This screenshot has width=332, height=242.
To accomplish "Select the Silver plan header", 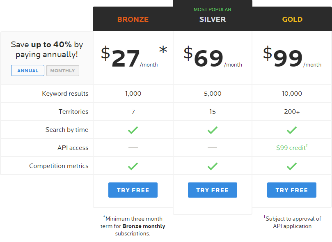I will tap(212, 19).
